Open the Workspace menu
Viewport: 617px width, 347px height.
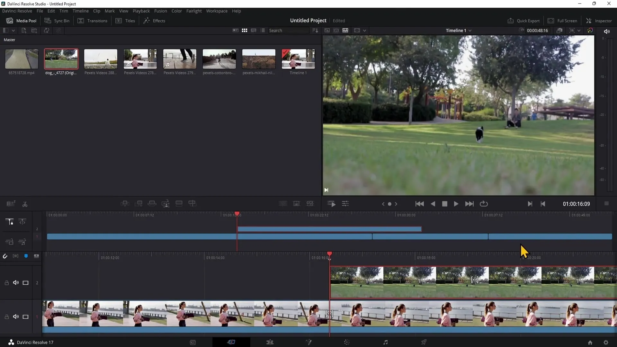click(x=217, y=11)
